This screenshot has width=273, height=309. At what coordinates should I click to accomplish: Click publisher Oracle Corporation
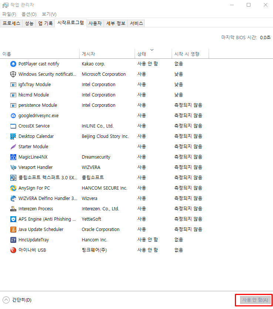click(101, 230)
